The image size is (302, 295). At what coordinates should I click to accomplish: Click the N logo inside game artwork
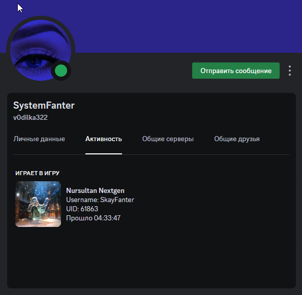click(x=38, y=205)
